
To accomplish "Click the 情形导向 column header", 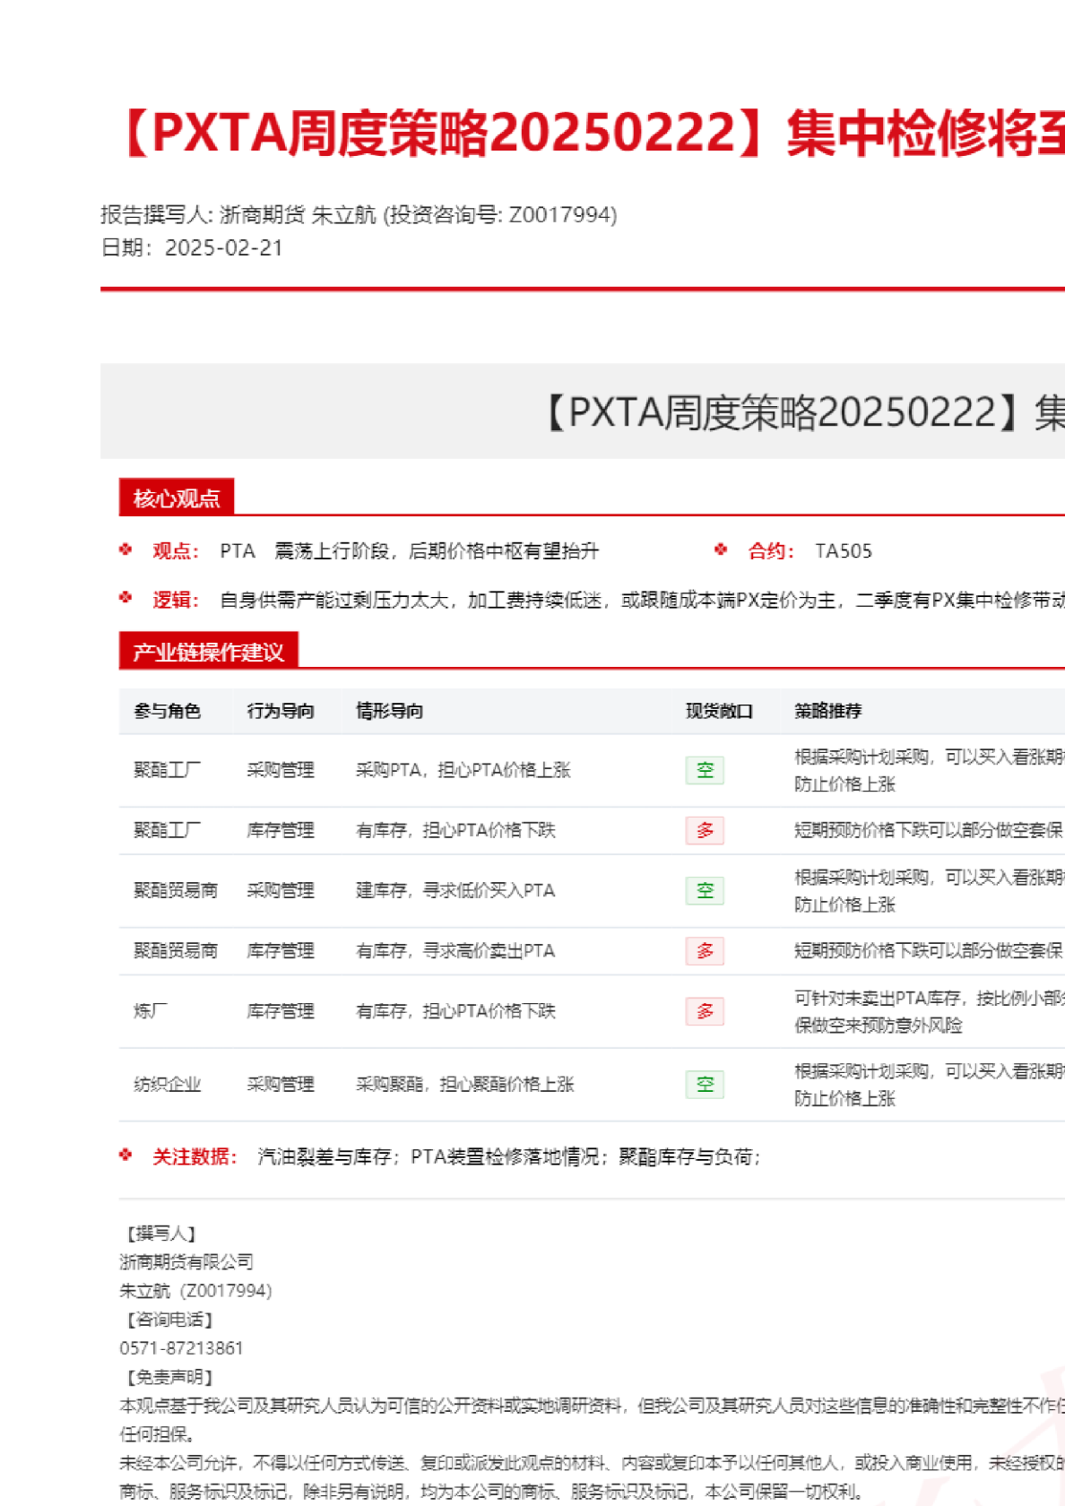I will click(x=389, y=711).
